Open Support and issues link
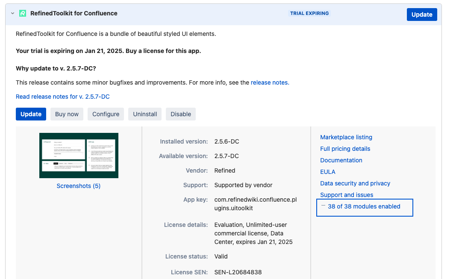This screenshot has width=465, height=279. [347, 195]
